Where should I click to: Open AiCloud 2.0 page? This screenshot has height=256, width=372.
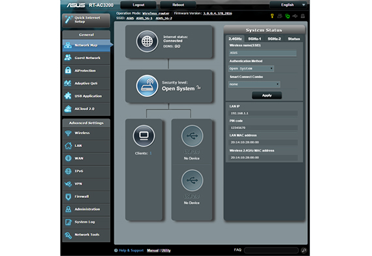(86, 109)
